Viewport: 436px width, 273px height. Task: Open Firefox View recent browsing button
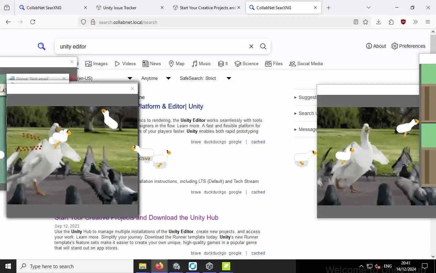tap(7, 8)
